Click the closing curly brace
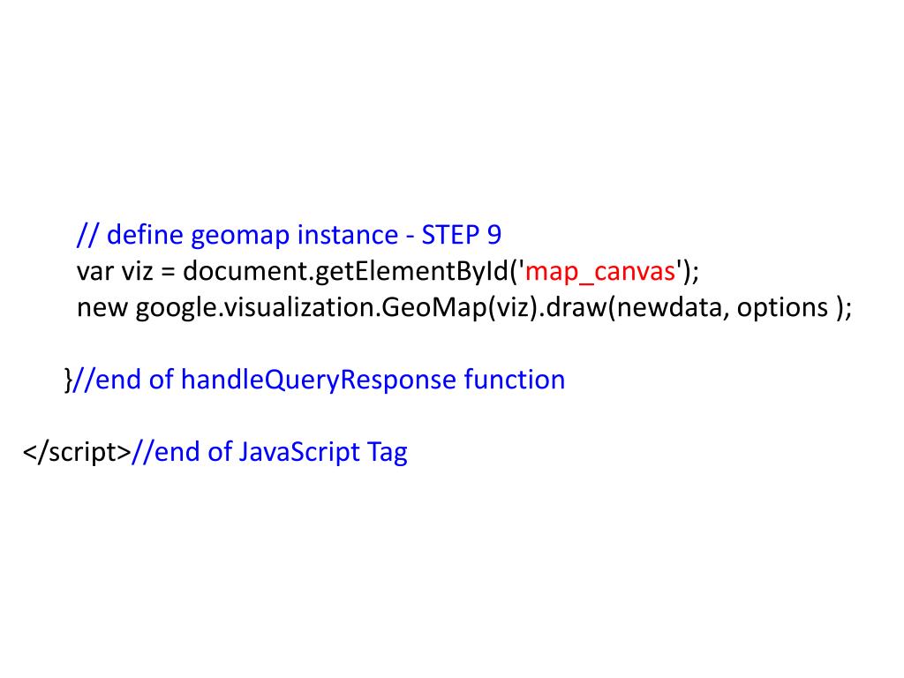Viewport: 904px width, 678px height. pos(68,380)
